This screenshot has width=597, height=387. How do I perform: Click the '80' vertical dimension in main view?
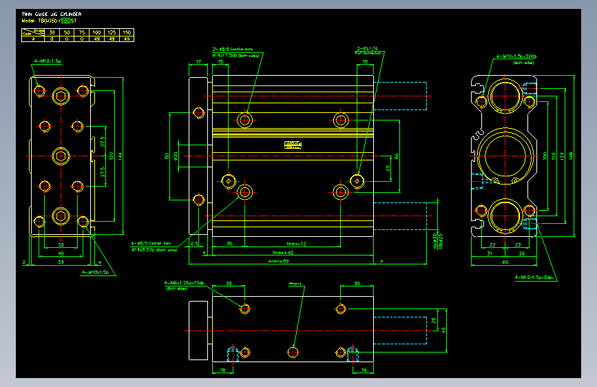coord(167,156)
